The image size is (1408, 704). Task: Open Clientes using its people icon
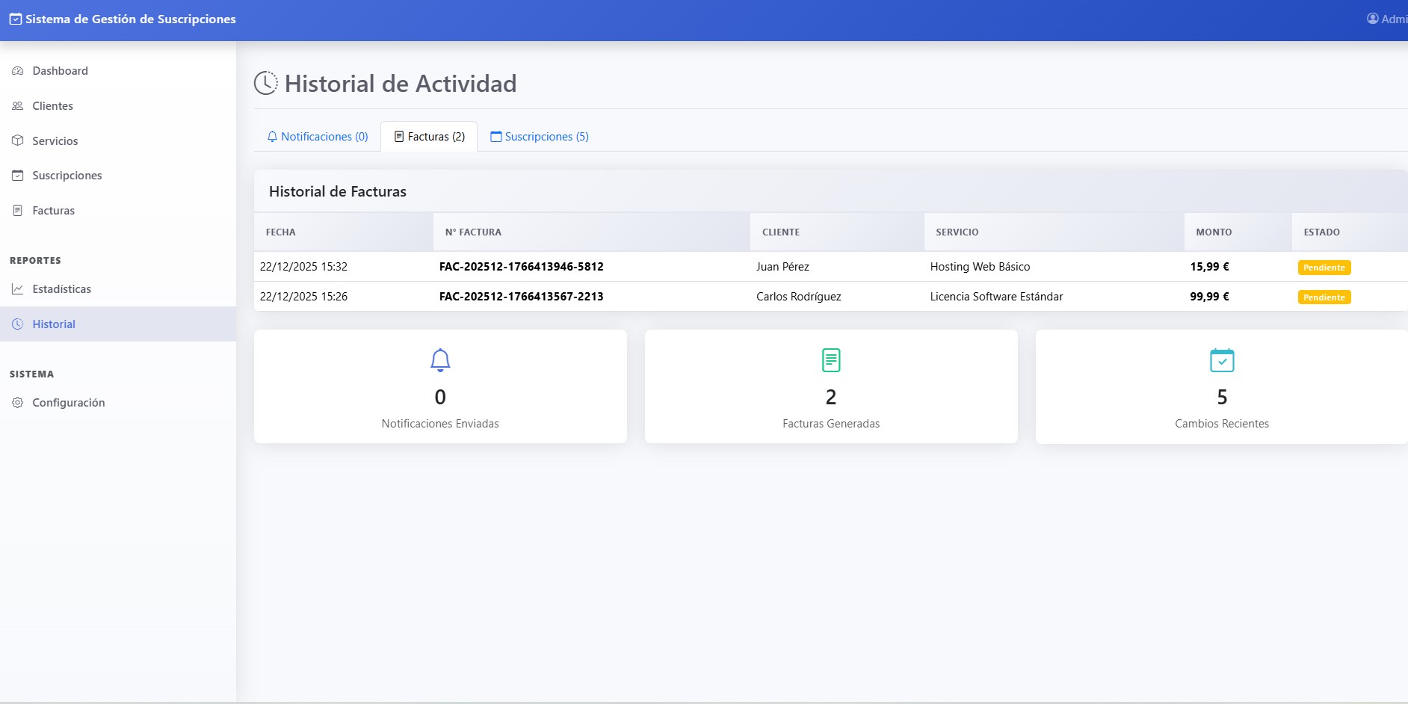[x=17, y=105]
